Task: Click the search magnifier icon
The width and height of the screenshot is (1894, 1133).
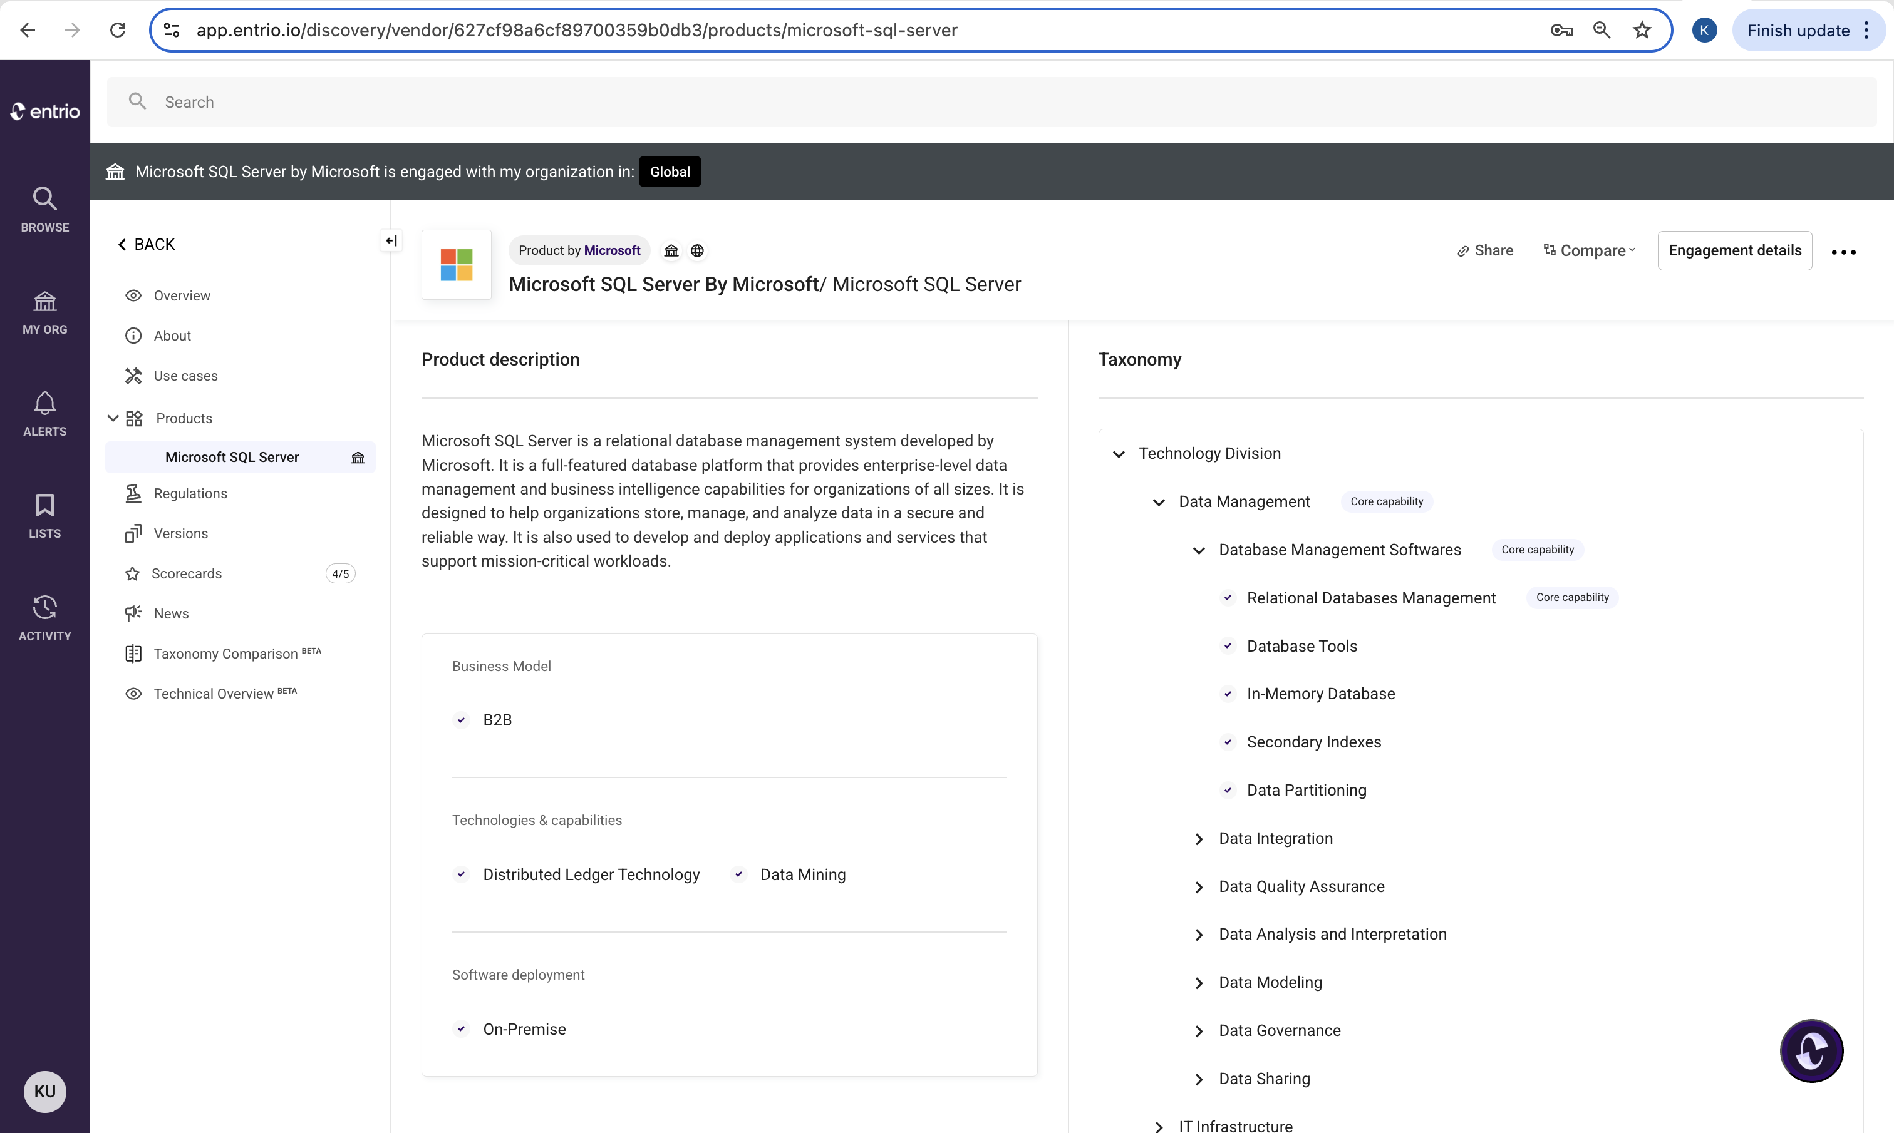Action: click(x=137, y=101)
